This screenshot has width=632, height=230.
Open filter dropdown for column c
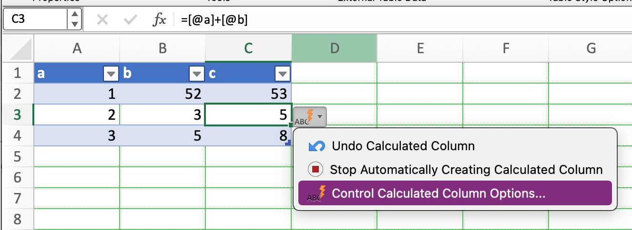click(282, 74)
